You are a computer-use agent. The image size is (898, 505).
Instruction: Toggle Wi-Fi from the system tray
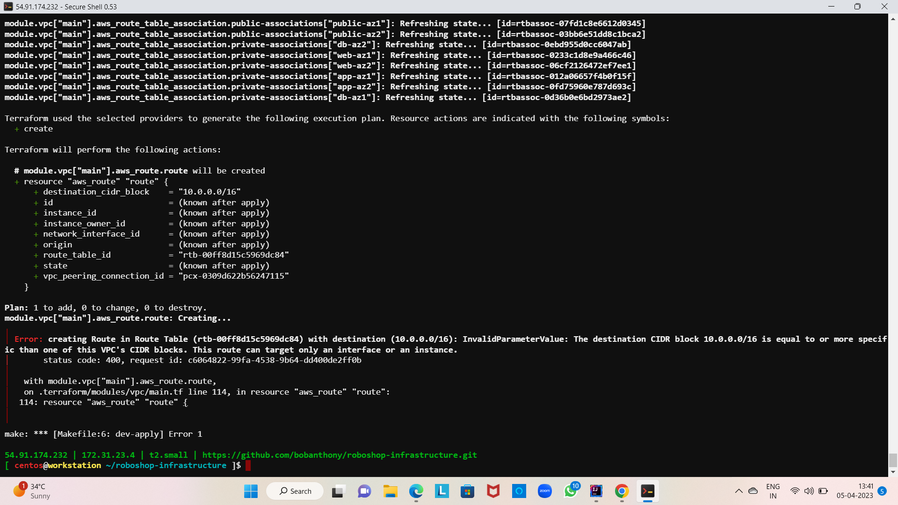coord(795,491)
